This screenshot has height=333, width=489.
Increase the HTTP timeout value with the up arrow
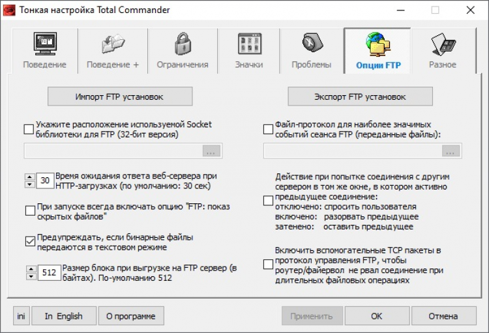(x=29, y=177)
